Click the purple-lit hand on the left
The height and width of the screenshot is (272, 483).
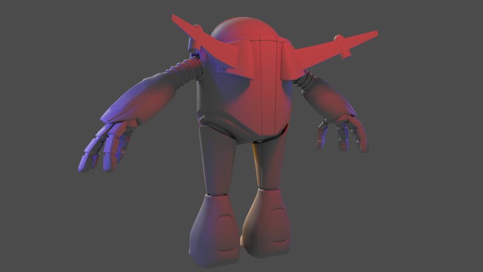coord(106,144)
